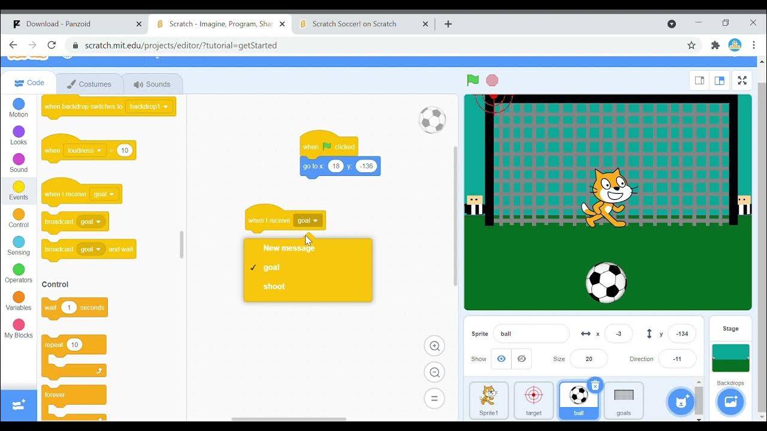The image size is (767, 431).
Task: Edit the sprite x position field
Action: coord(618,334)
